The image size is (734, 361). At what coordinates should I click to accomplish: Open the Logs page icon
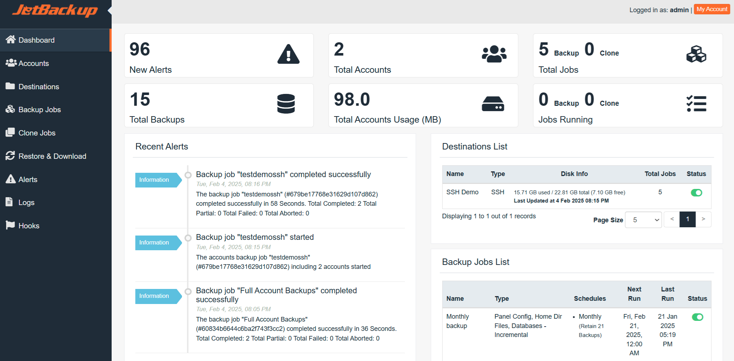point(10,202)
